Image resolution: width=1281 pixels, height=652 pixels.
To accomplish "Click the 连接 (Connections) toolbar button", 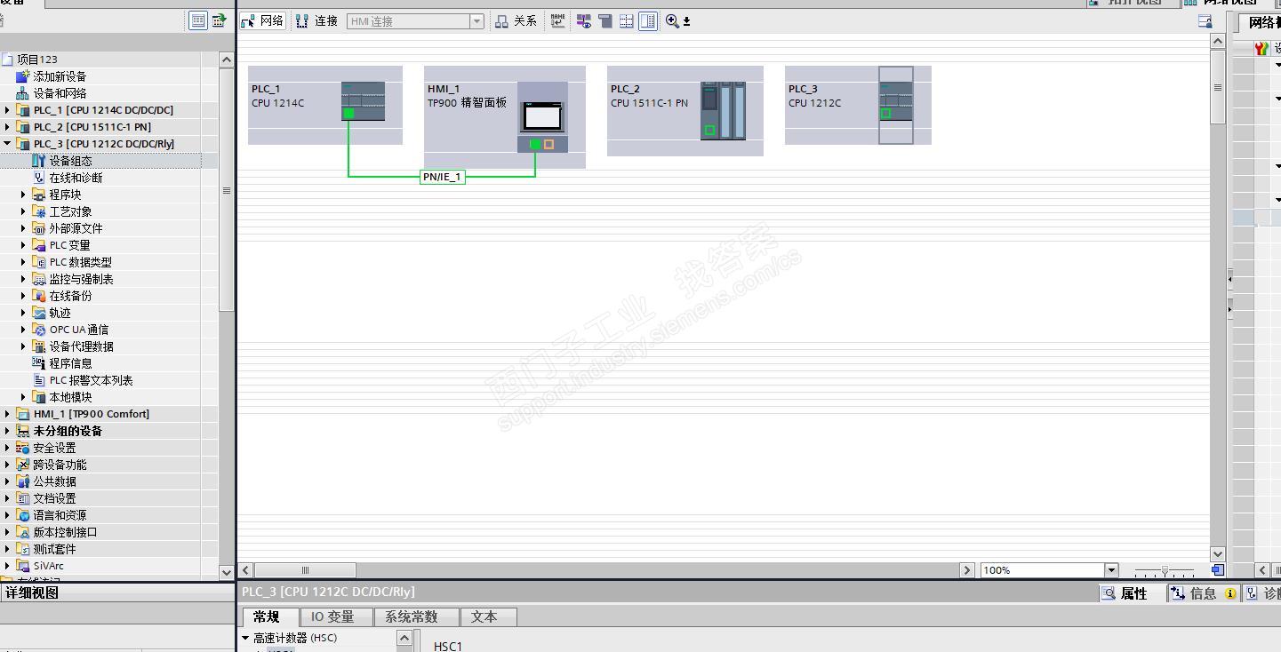I will (x=317, y=20).
